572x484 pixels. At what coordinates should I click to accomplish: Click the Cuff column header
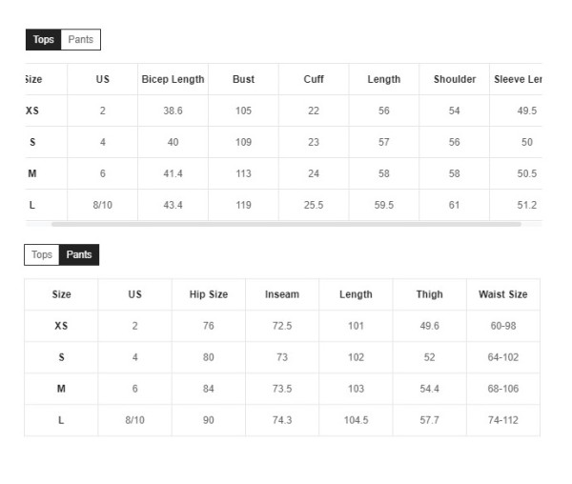[314, 79]
